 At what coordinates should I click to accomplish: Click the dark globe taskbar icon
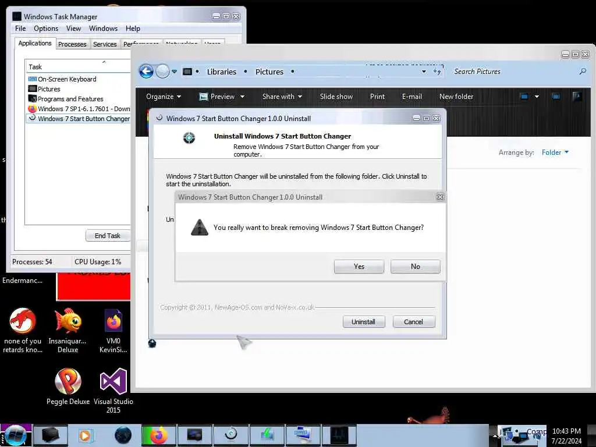[x=123, y=435]
